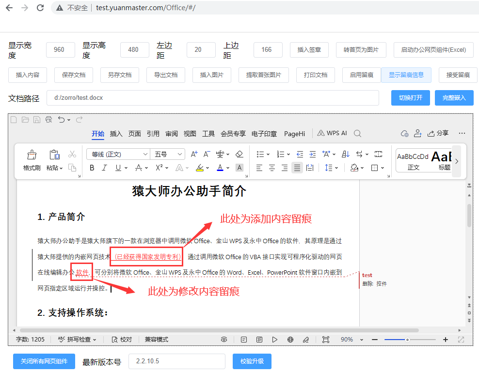Click the 显示宽度 input showing 960
This screenshot has width=479, height=373.
tap(61, 50)
